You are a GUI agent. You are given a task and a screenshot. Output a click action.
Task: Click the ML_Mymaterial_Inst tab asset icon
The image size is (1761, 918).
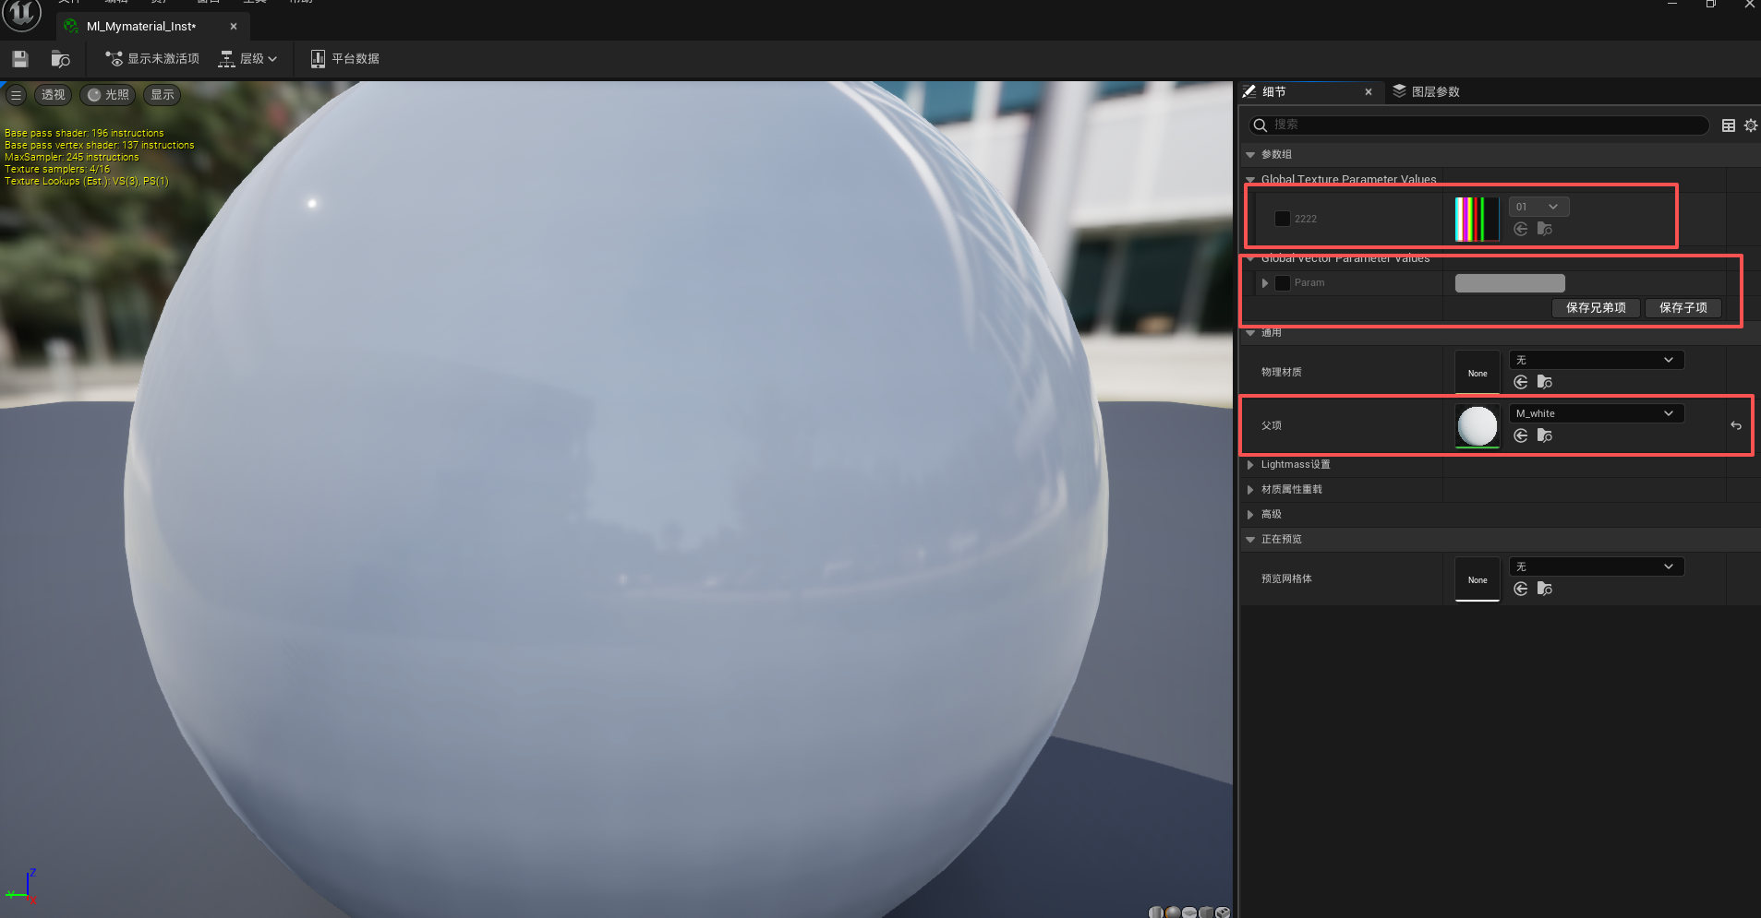[71, 27]
